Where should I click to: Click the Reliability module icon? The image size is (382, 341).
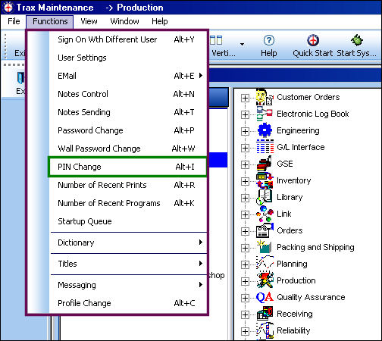coord(265,330)
